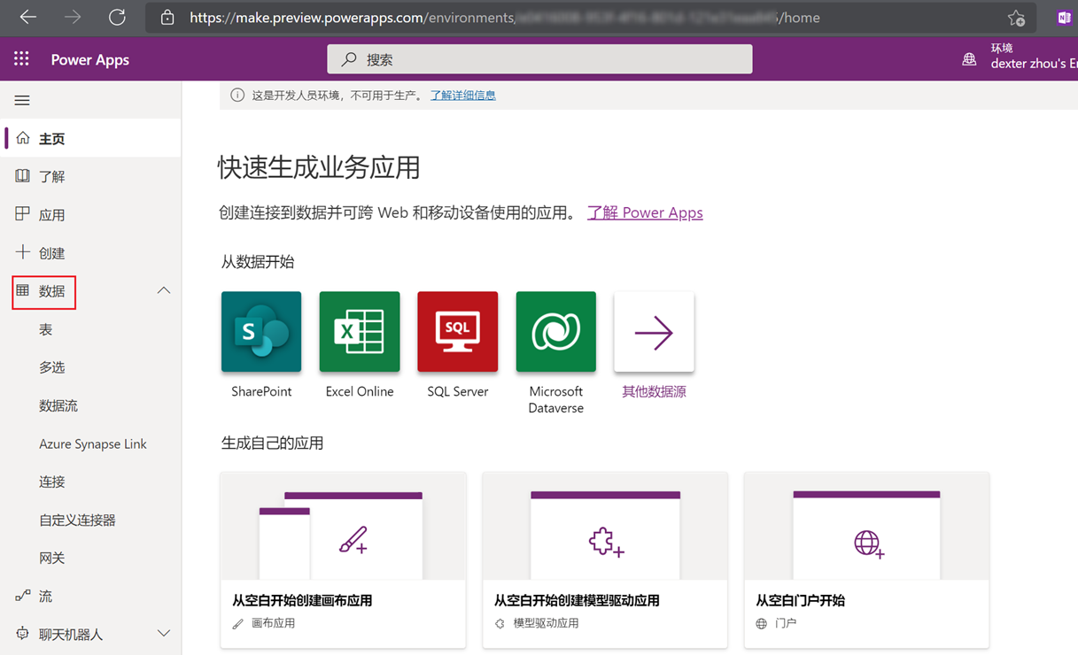Image resolution: width=1078 pixels, height=655 pixels.
Task: Add page to favorites star icon
Action: tap(1016, 18)
